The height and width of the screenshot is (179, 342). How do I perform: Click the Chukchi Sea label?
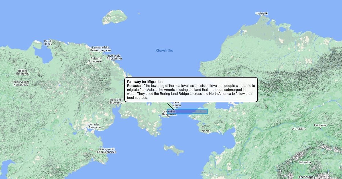point(164,51)
